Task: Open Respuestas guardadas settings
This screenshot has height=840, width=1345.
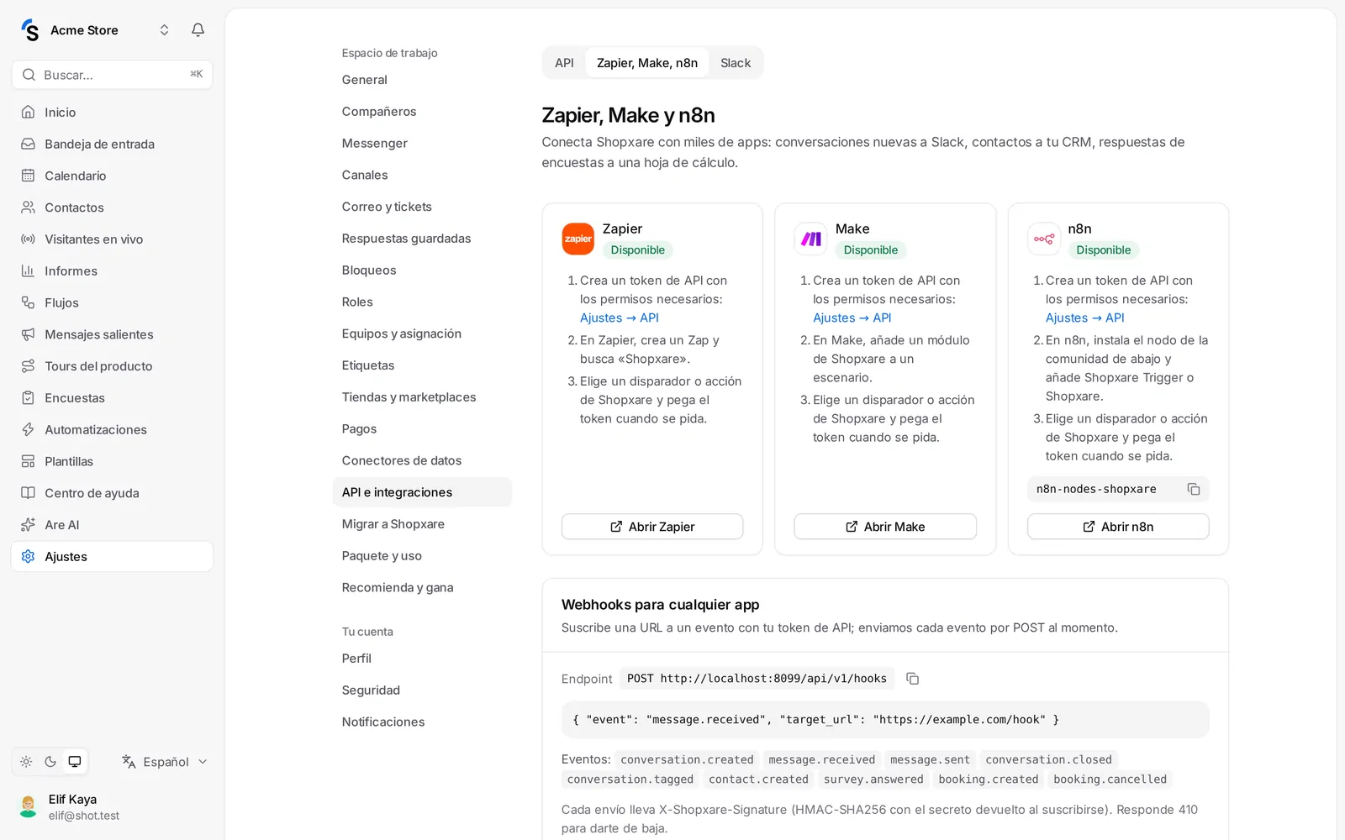Action: pyautogui.click(x=422, y=239)
